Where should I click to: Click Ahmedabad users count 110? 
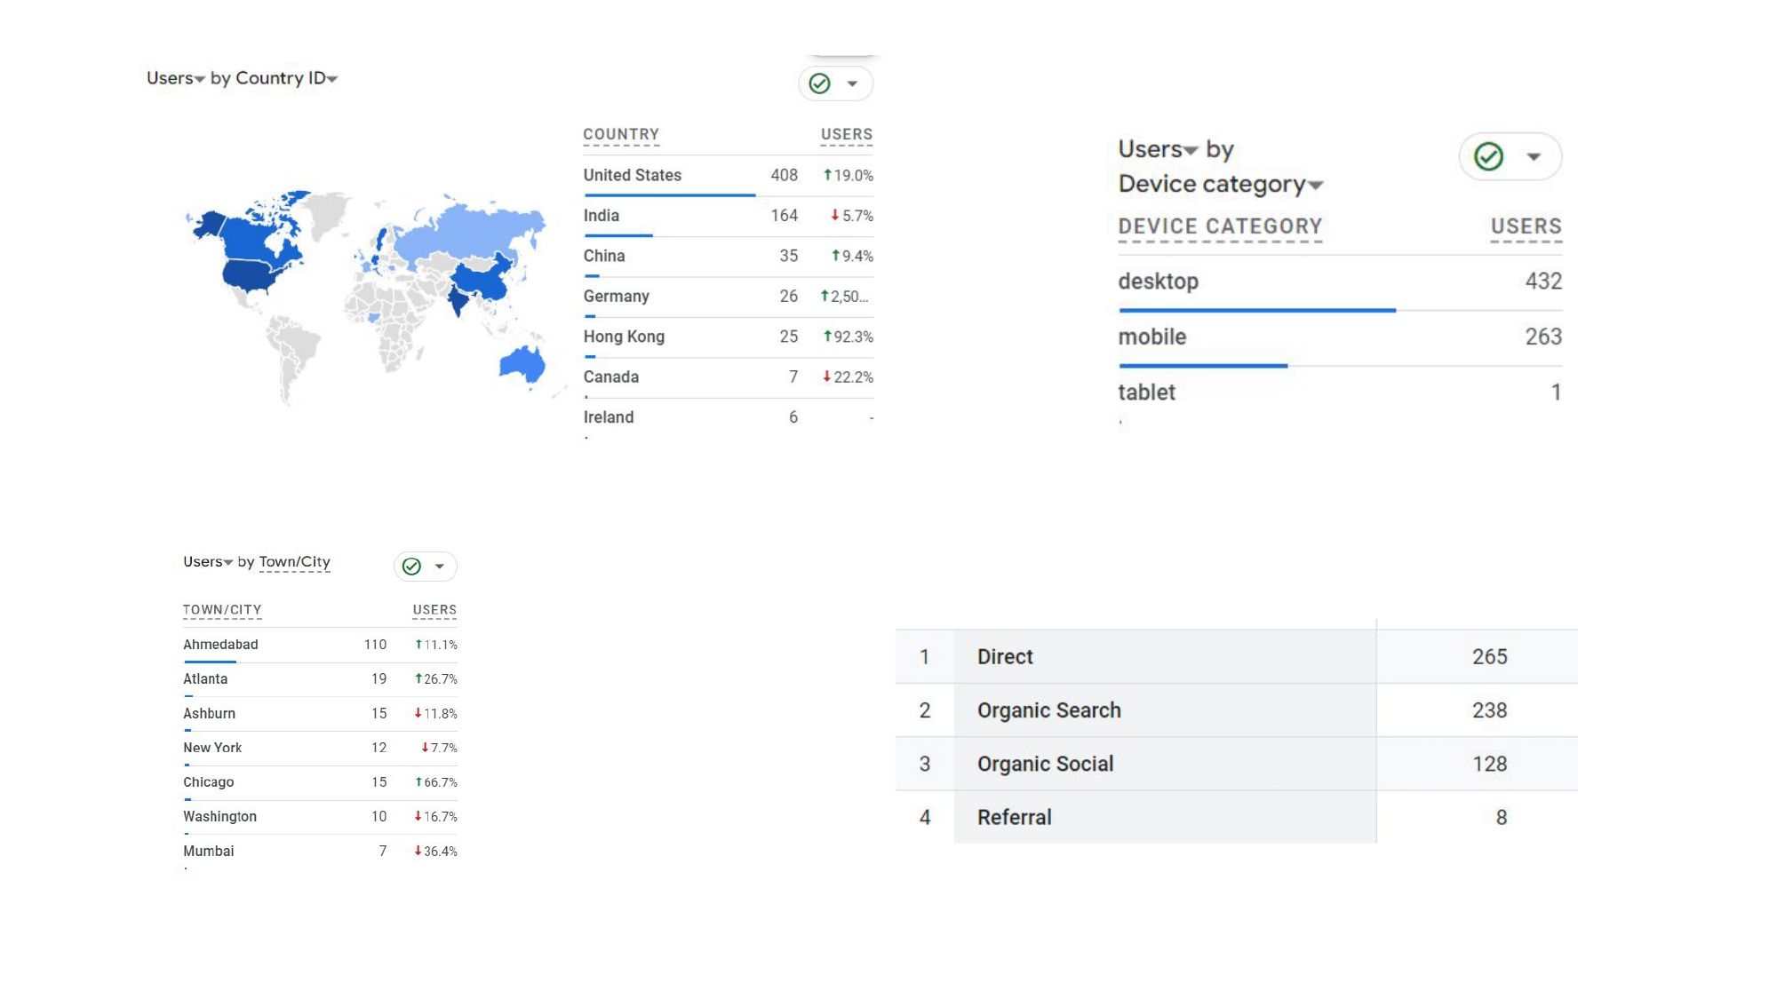[x=375, y=645]
